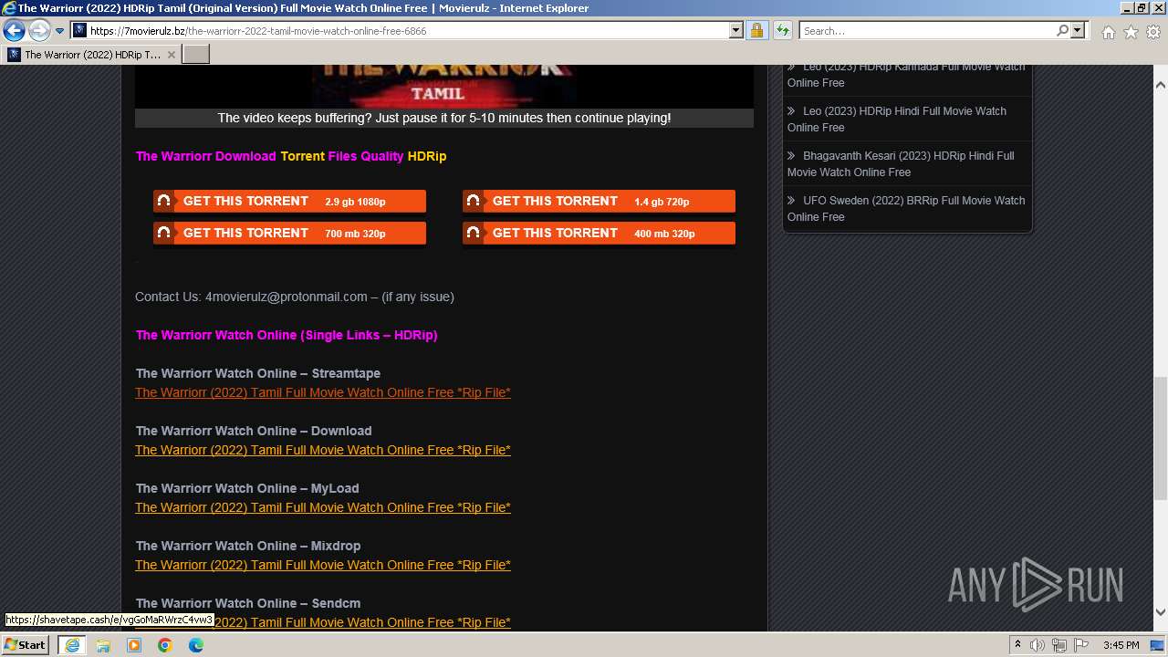Open the Streamtape Rip File link
1168x657 pixels.
323,392
